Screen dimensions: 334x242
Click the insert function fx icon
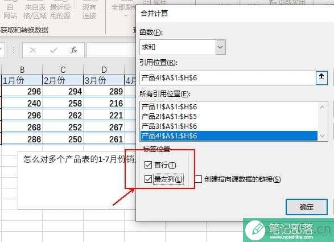73,50
